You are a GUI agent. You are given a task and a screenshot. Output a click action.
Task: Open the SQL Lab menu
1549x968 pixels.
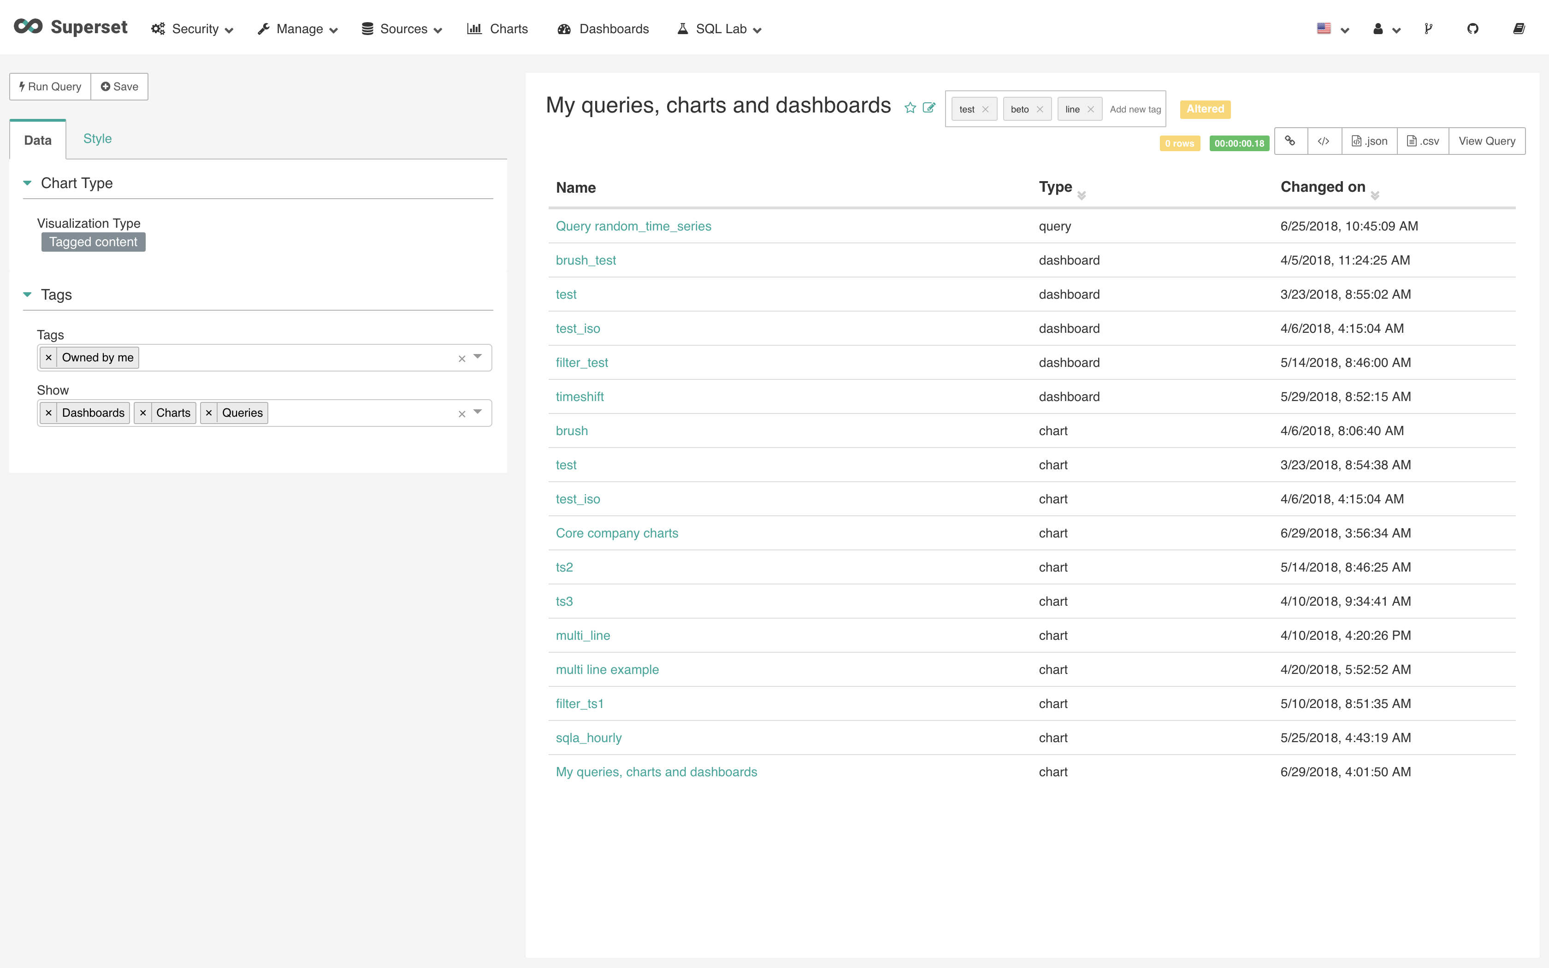[720, 29]
